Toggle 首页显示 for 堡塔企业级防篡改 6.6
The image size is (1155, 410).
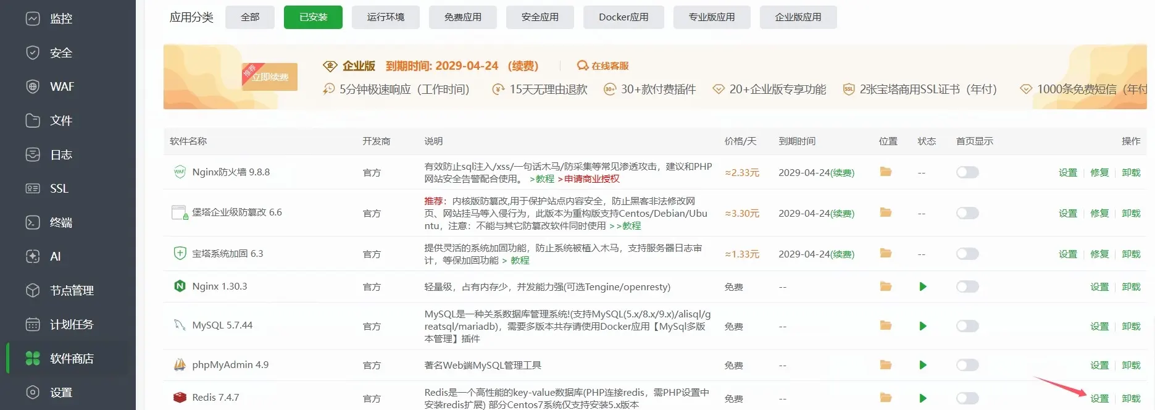967,213
